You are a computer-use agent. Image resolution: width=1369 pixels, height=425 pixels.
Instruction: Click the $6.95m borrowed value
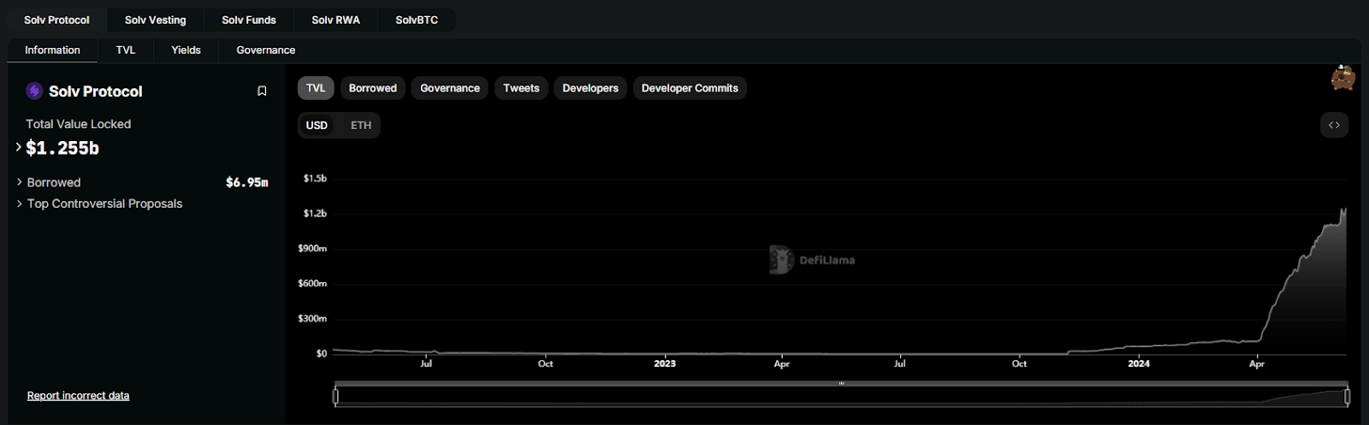(247, 182)
